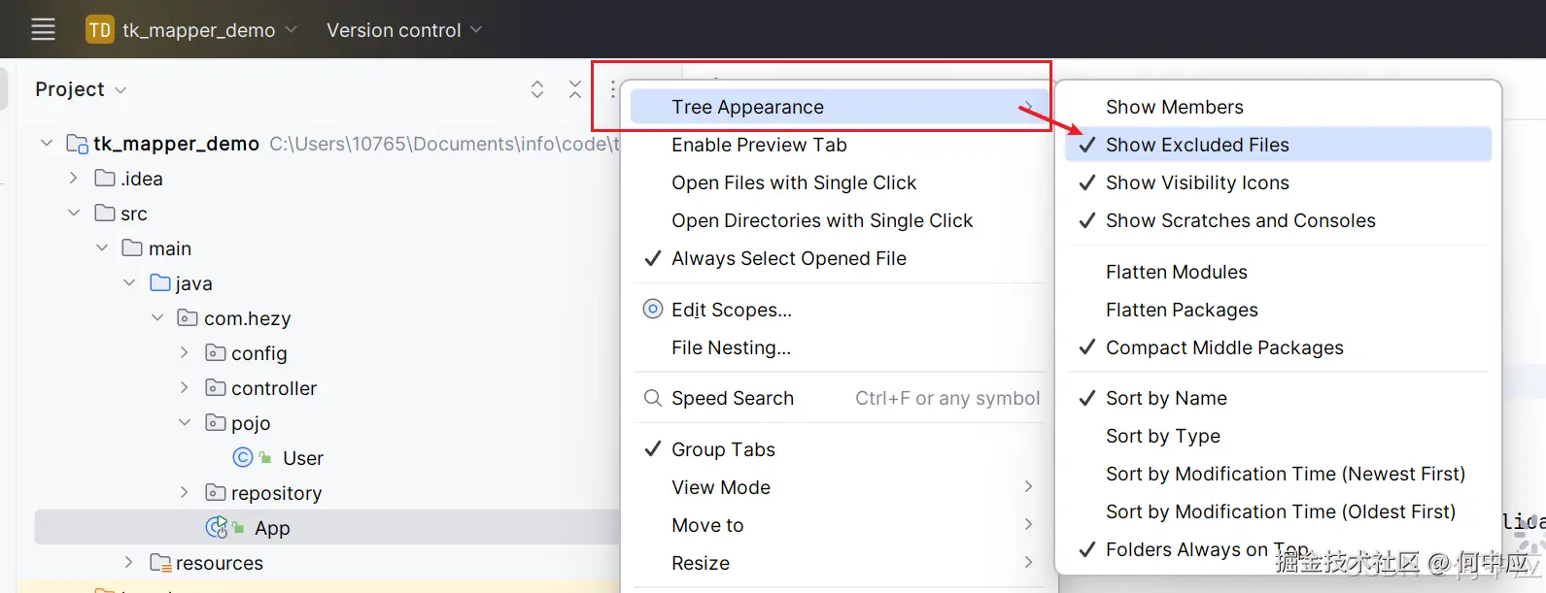Expand the repository package

tap(185, 493)
